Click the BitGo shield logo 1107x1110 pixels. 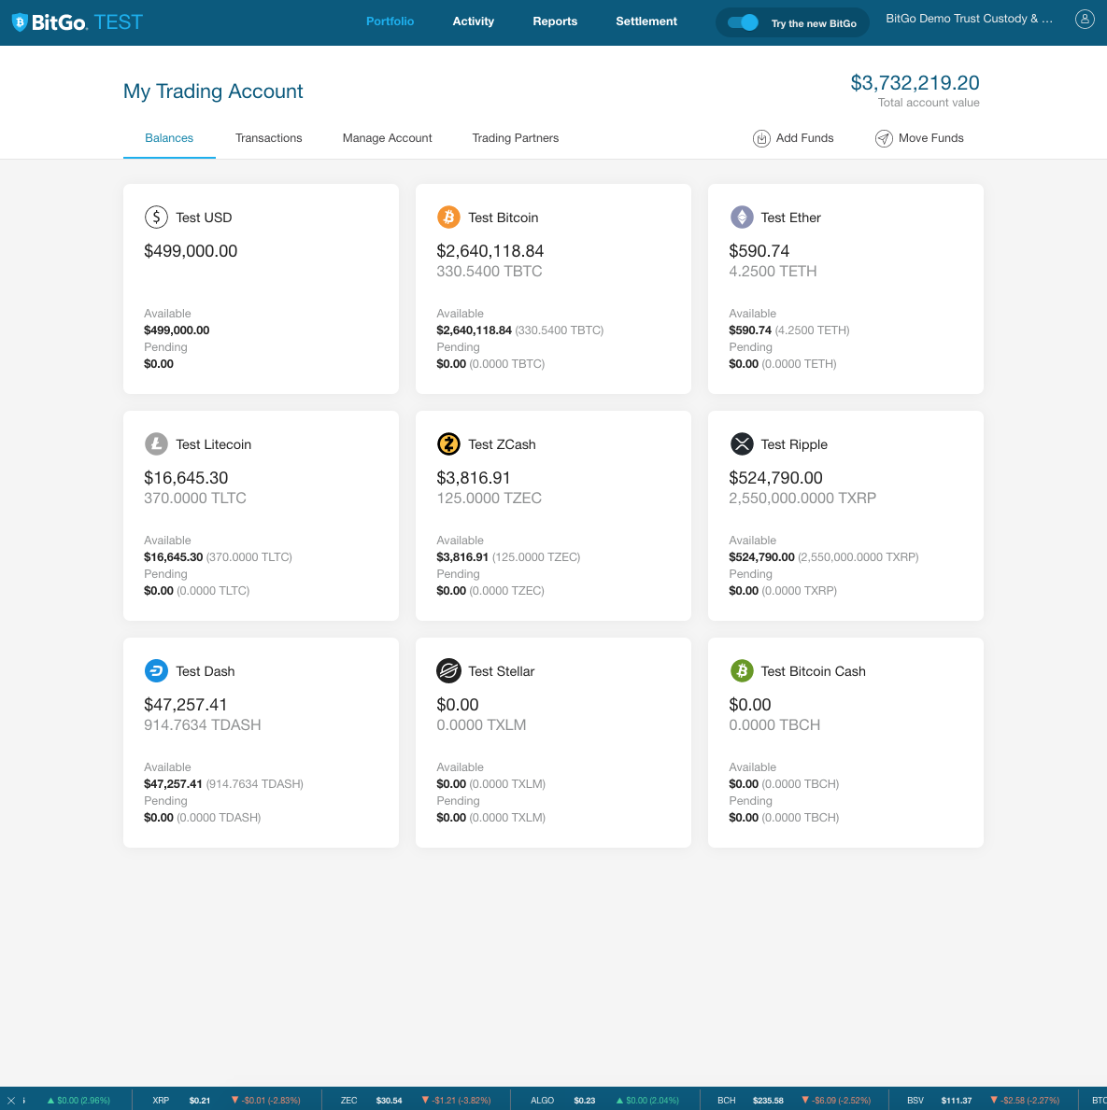coord(20,22)
